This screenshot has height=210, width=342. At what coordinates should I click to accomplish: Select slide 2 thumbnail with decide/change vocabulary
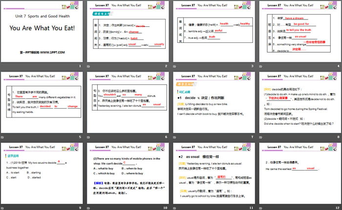pyautogui.click(x=128, y=31)
